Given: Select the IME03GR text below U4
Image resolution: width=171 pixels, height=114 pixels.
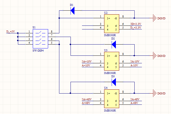Looking at the screenshot, I should pos(110,111).
